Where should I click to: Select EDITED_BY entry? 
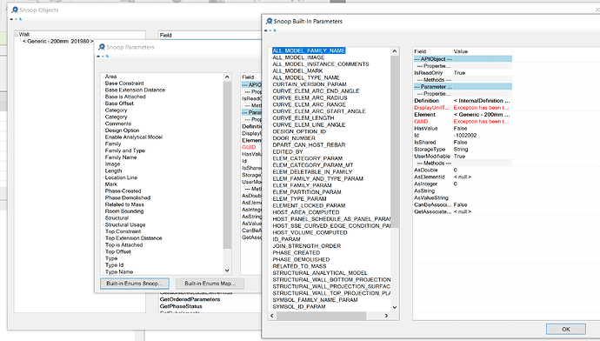tap(288, 151)
